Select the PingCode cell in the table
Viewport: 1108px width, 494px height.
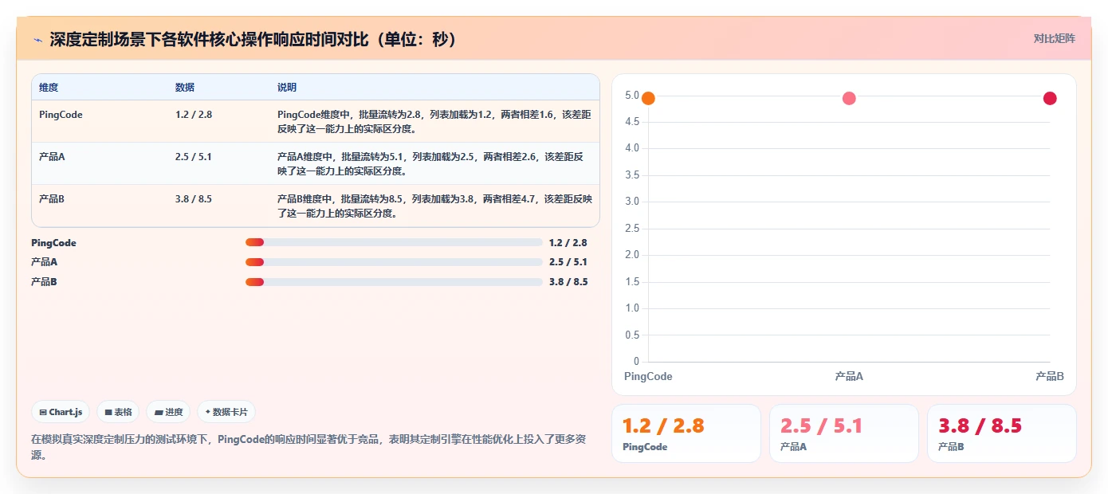pyautogui.click(x=61, y=115)
